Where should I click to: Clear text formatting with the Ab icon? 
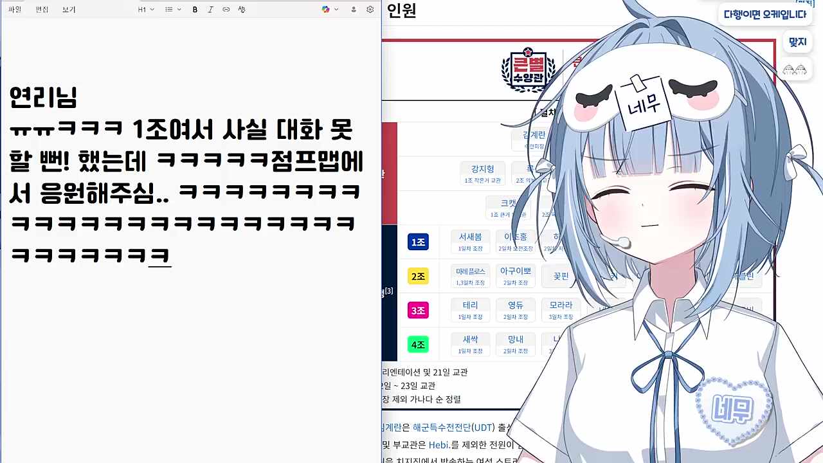click(x=241, y=9)
